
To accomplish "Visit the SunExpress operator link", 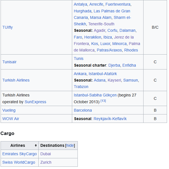I will (x=35, y=102).
